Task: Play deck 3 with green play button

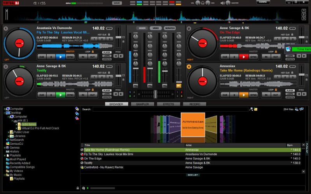Action: click(x=61, y=95)
